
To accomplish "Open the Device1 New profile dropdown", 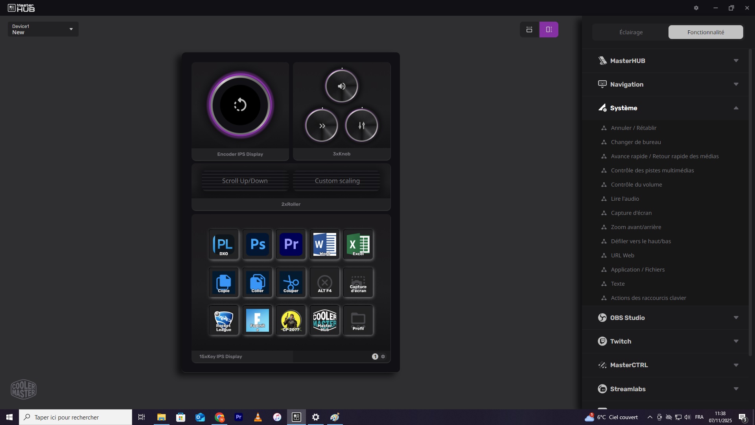I will click(x=43, y=29).
